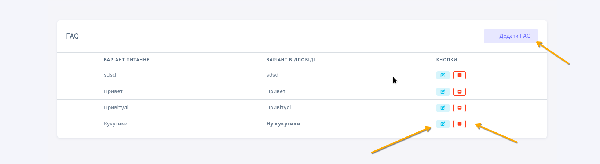The width and height of the screenshot is (600, 164).
Task: Edit the Кукусики FAQ entry
Action: (443, 124)
